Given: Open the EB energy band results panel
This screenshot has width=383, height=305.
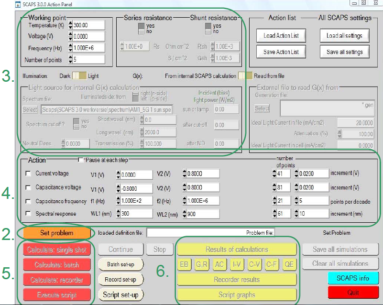Looking at the screenshot, I should pyautogui.click(x=184, y=264).
